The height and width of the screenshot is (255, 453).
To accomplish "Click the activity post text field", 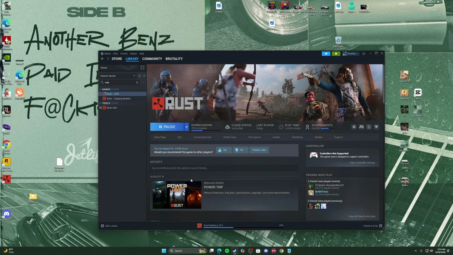I will pyautogui.click(x=224, y=168).
